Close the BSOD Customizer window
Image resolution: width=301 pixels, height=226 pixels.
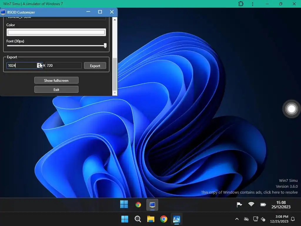[x=112, y=12]
